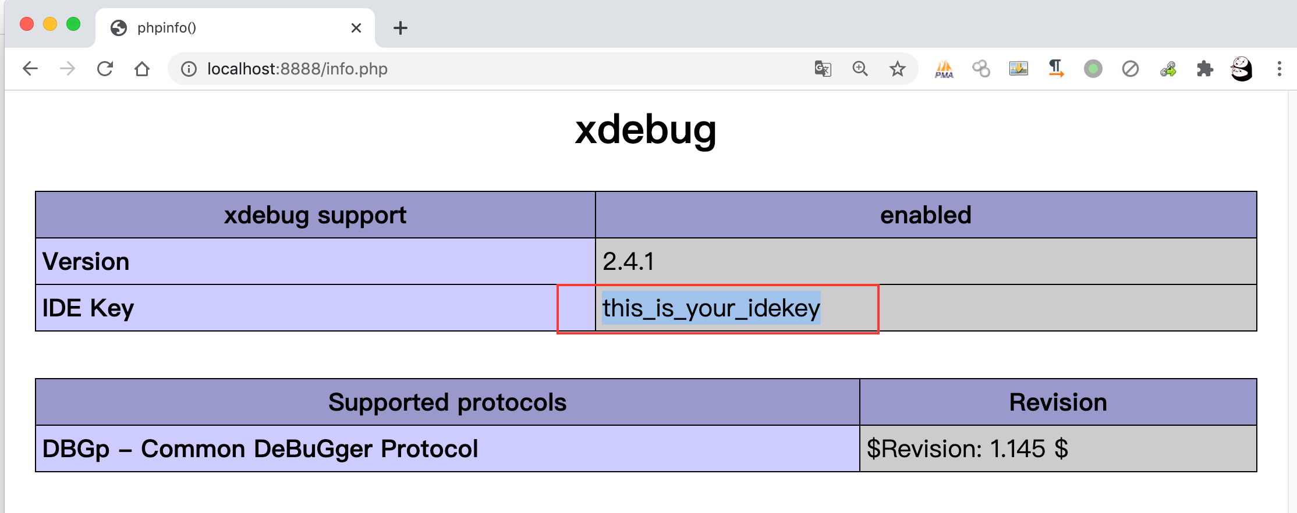
Task: Click the green circle extension icon
Action: coord(1093,69)
